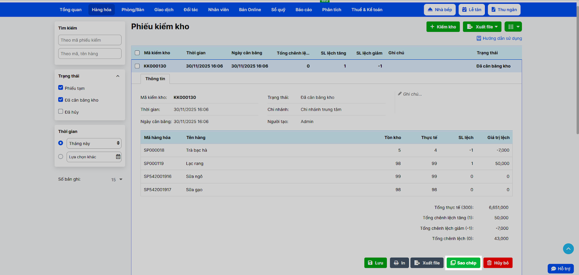This screenshot has width=579, height=275.
Task: Click the SL lệch giảm column header
Action: pyautogui.click(x=369, y=53)
